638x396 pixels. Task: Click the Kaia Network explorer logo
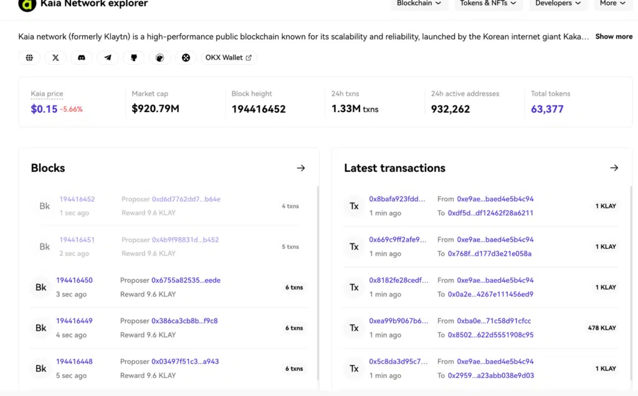click(27, 4)
